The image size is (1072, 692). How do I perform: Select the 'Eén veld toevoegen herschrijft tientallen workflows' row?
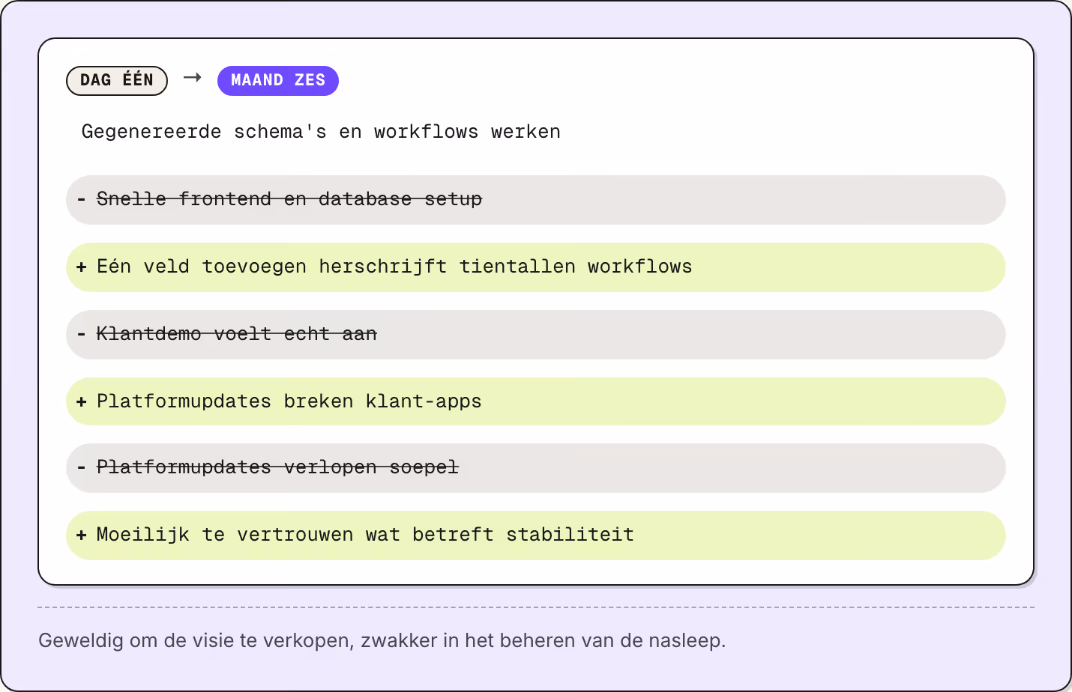coord(536,267)
